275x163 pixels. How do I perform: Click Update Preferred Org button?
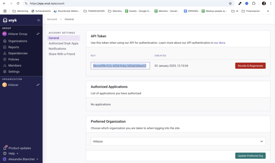250,156
